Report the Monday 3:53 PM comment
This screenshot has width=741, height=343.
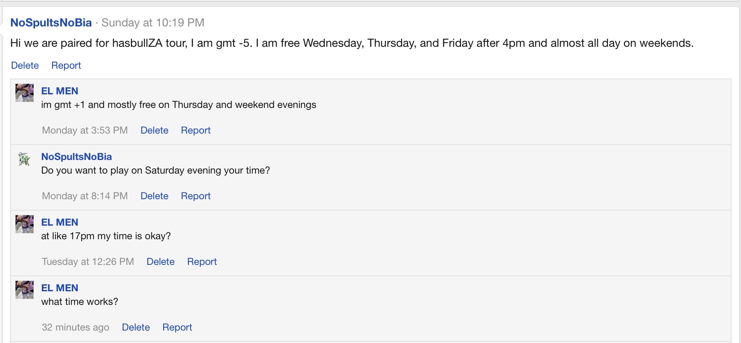195,130
